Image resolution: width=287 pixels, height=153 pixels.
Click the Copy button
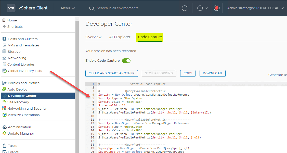[x=188, y=73]
